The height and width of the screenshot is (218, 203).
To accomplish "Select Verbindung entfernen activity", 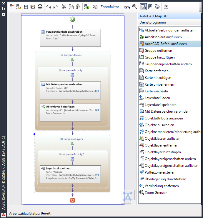I will [x=170, y=186].
